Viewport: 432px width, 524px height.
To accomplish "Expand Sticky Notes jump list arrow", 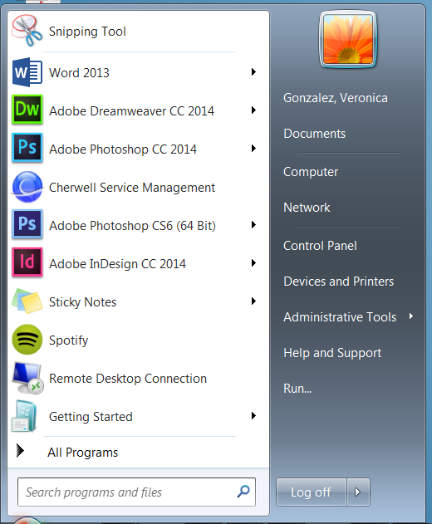I will tap(253, 301).
